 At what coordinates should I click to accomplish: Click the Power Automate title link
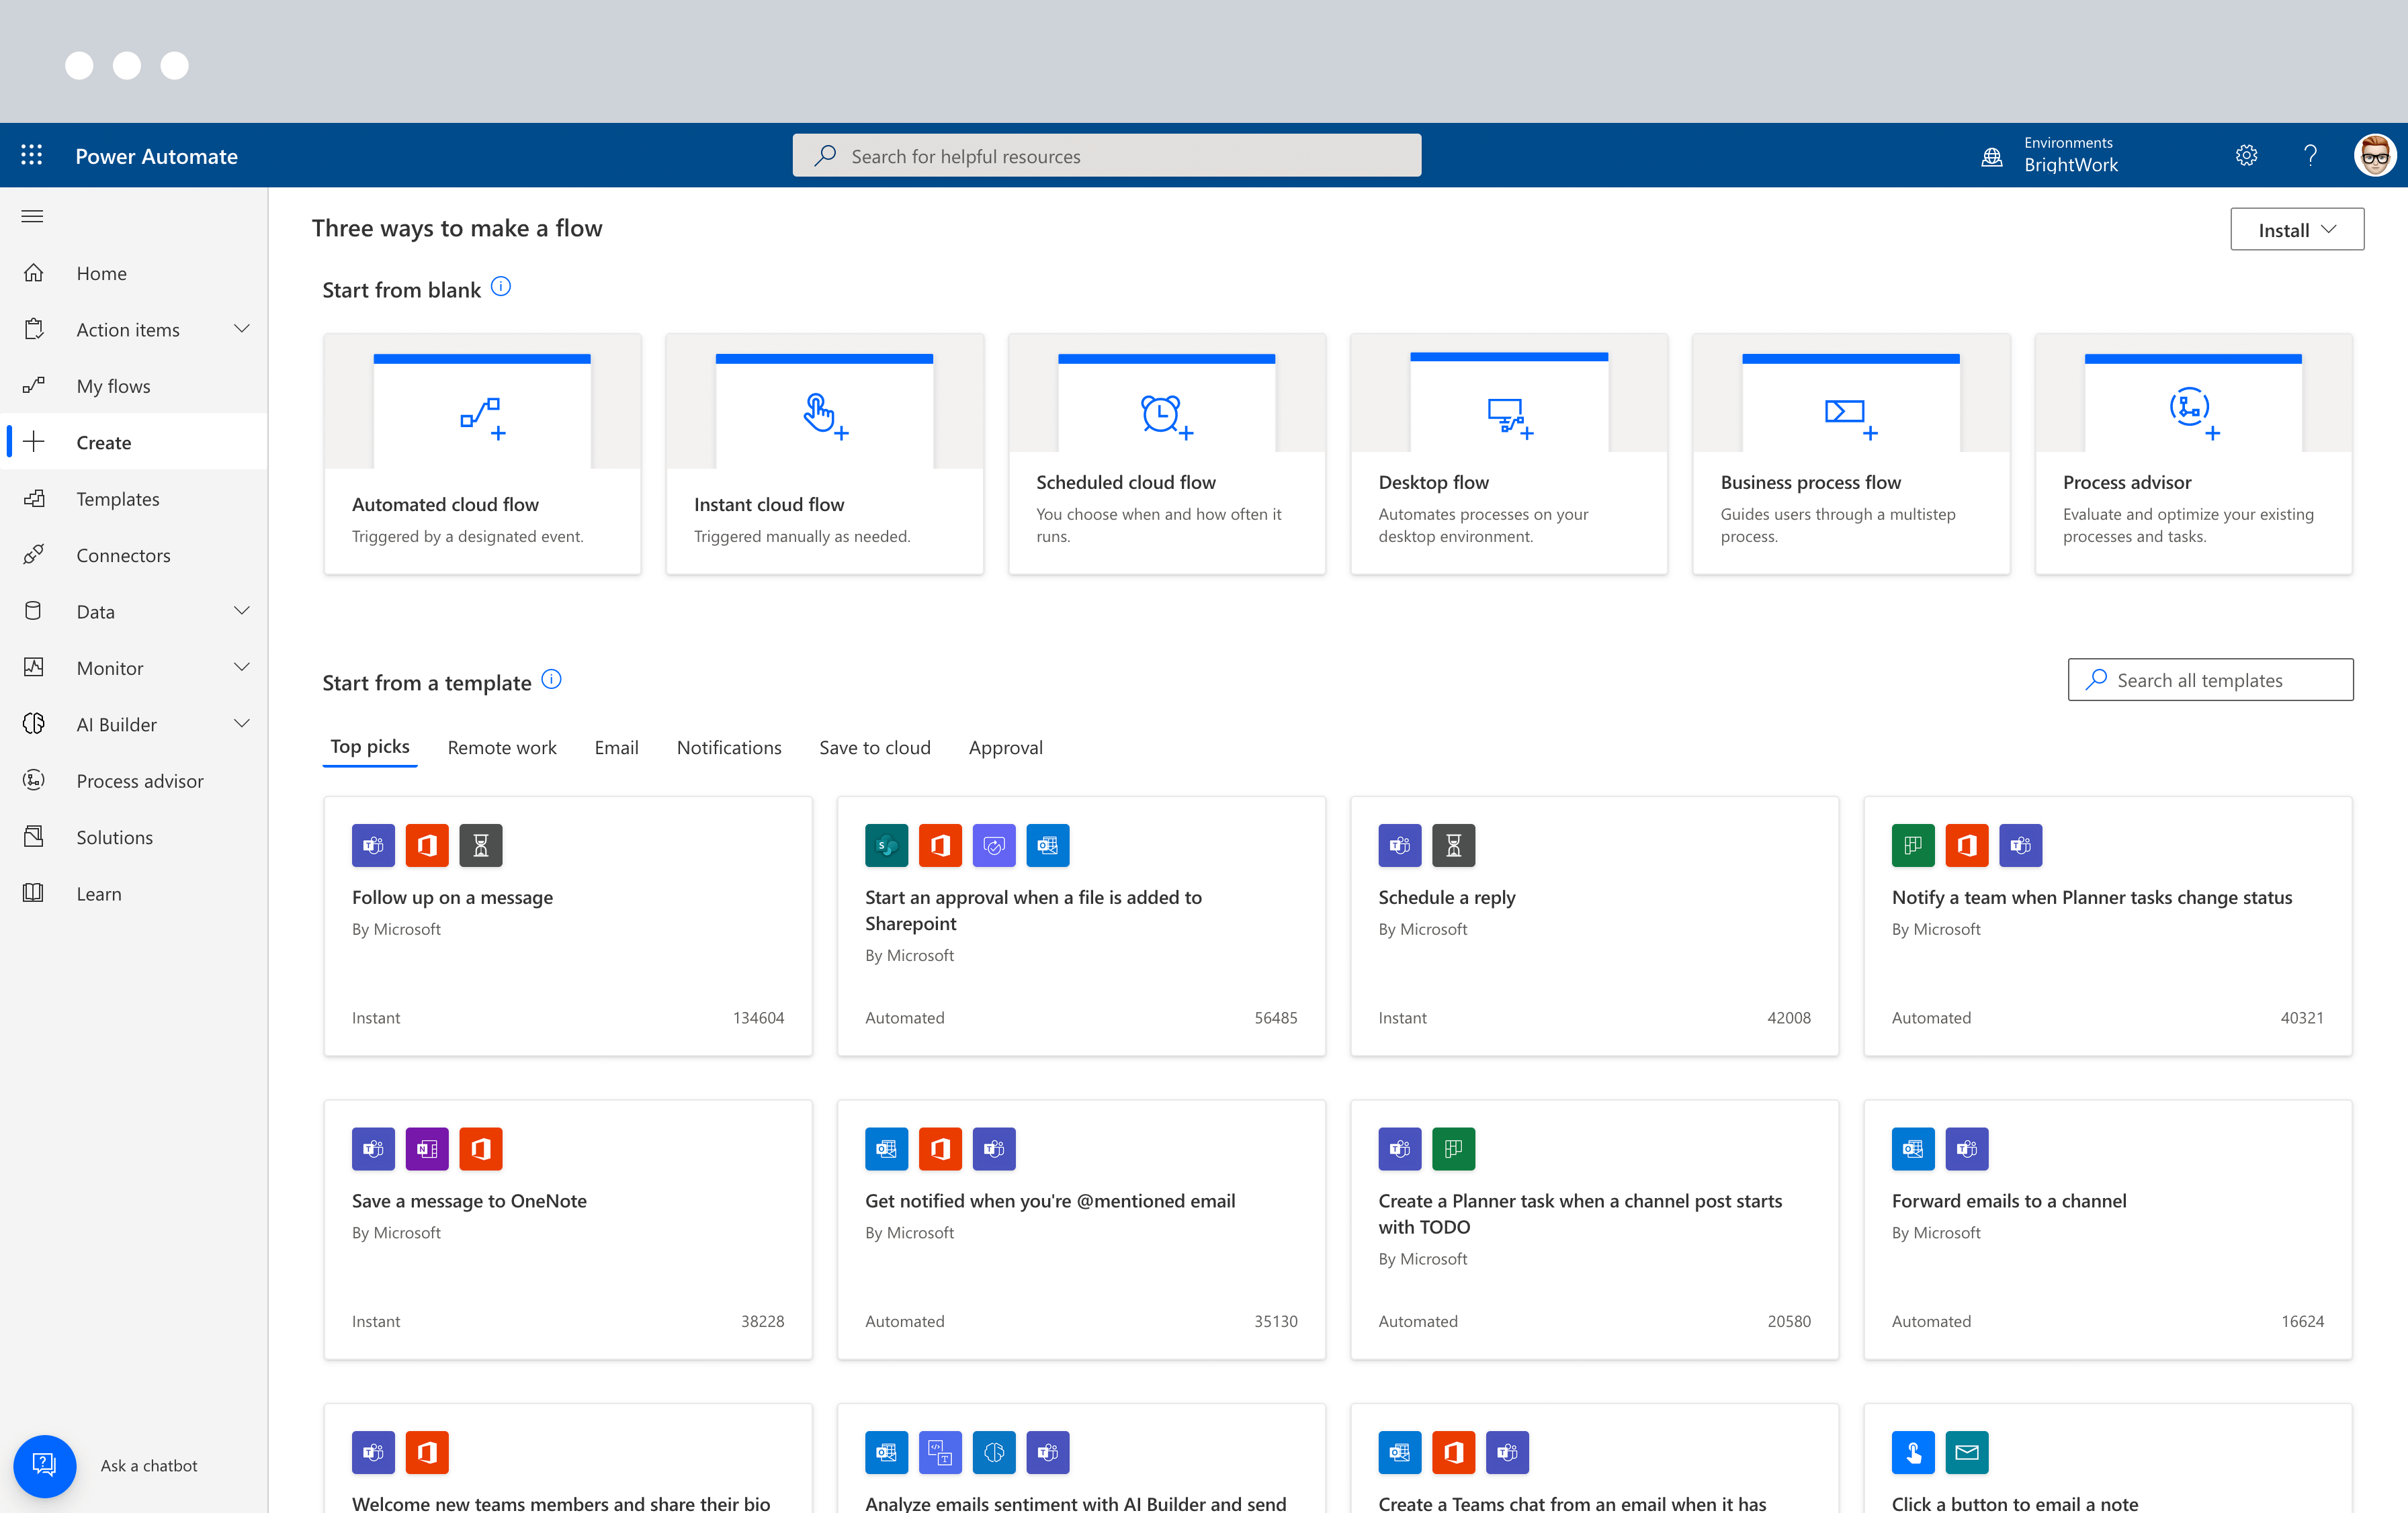157,156
